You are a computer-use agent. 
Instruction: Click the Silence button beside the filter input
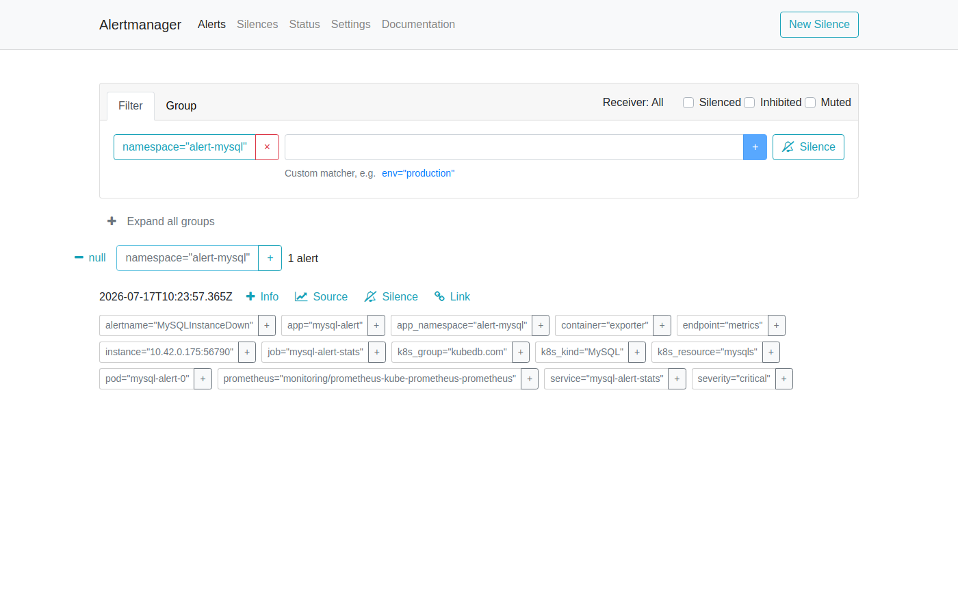808,147
